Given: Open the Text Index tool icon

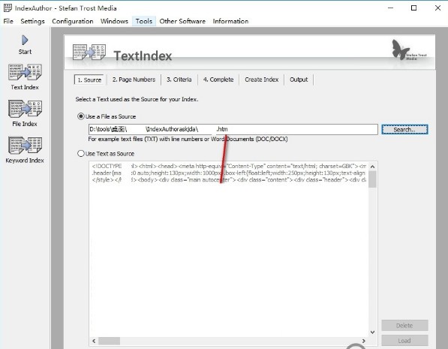Looking at the screenshot, I should [26, 72].
